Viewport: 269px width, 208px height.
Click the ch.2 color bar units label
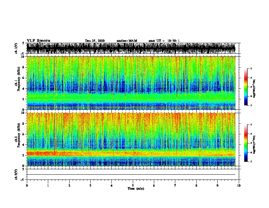pyautogui.click(x=254, y=144)
